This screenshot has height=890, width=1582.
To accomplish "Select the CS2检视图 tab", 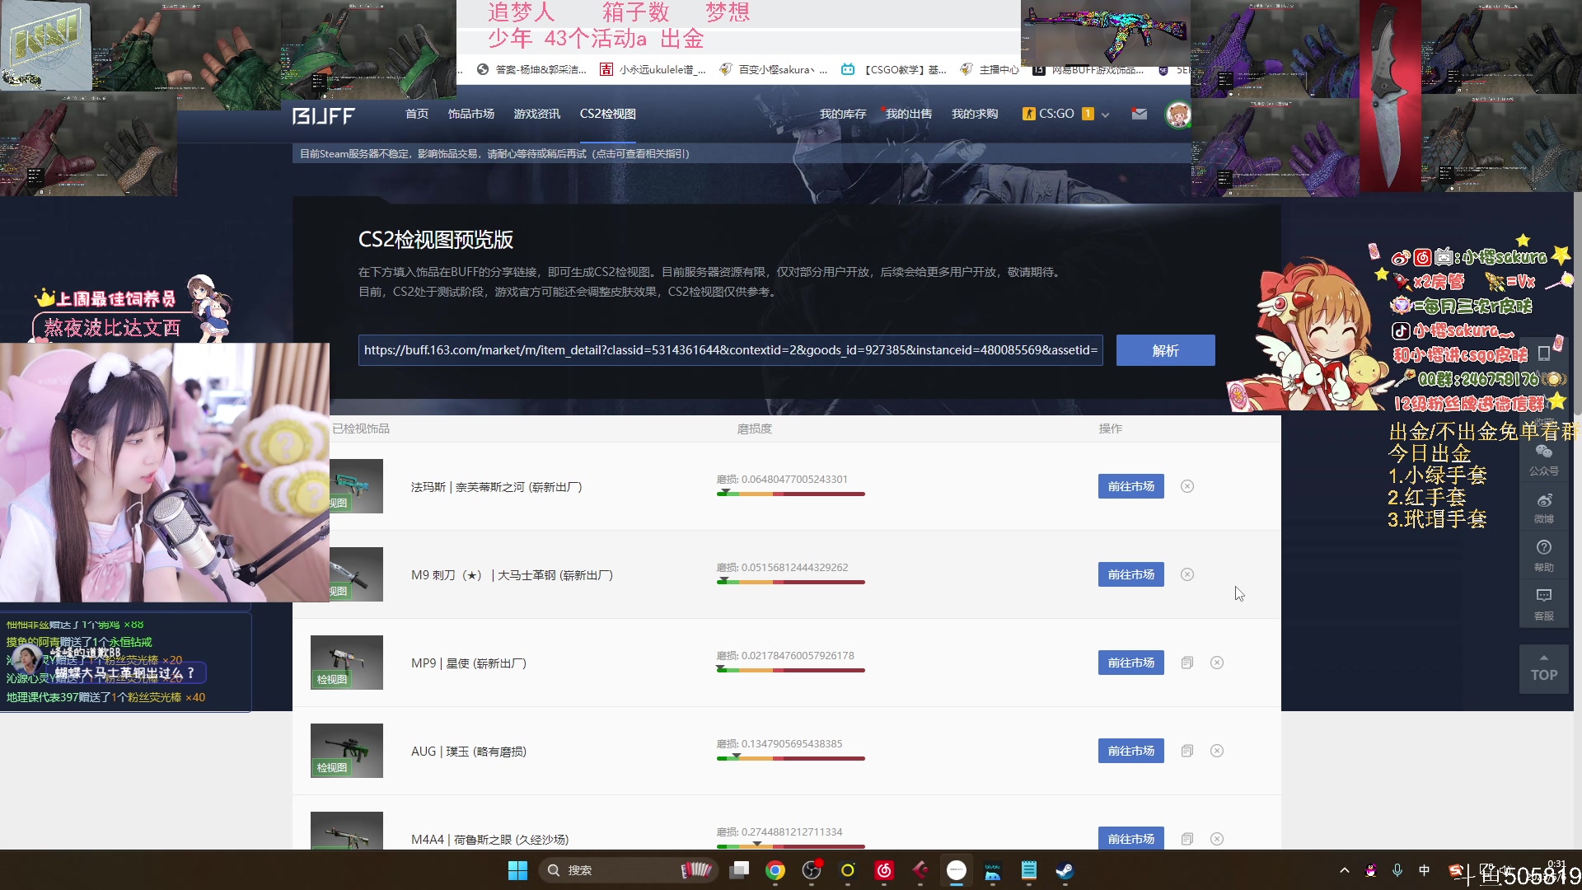I will coord(608,114).
